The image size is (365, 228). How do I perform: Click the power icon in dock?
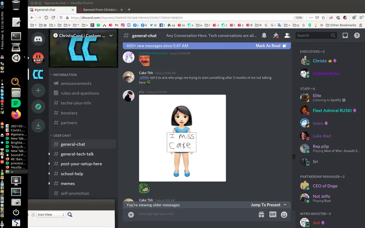pos(16,212)
